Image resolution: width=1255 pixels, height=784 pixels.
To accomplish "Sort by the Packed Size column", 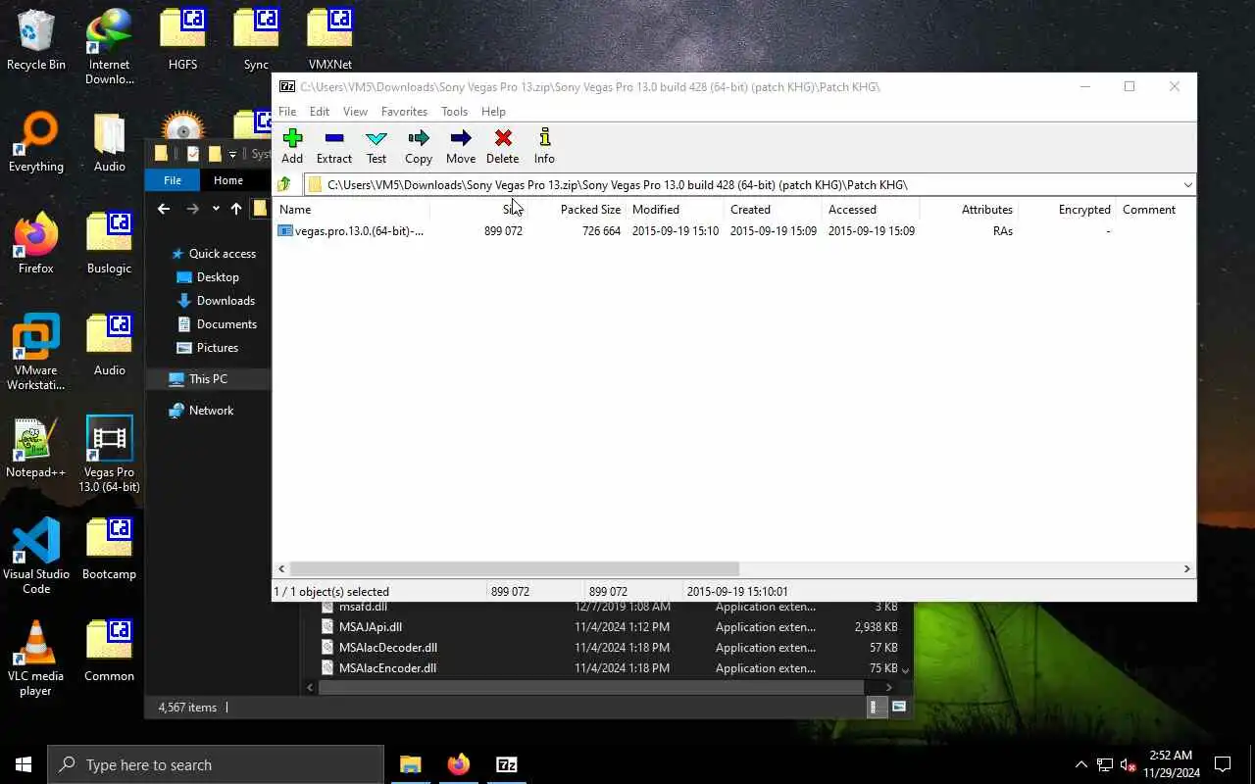I will [x=577, y=210].
